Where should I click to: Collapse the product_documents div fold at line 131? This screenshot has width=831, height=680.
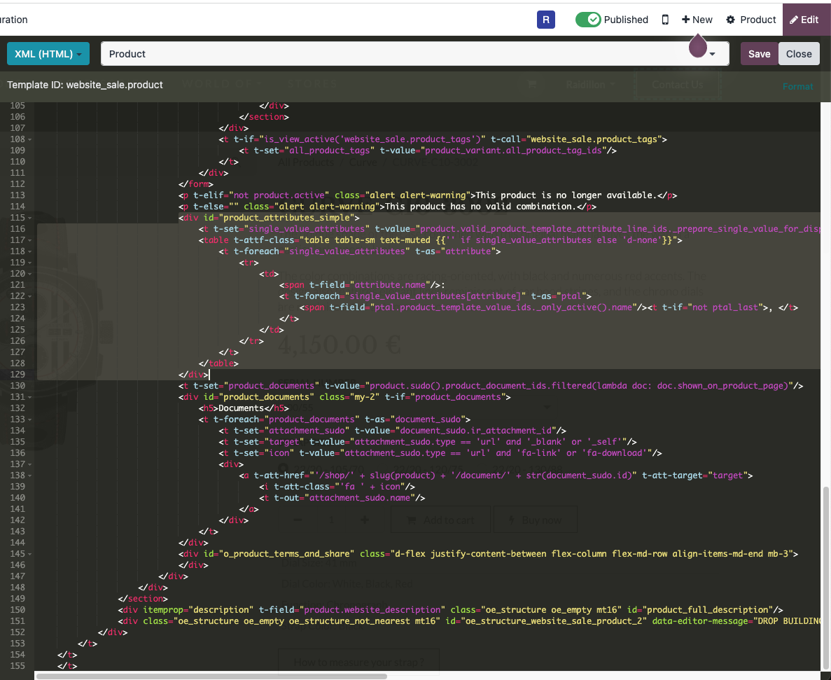coord(29,397)
